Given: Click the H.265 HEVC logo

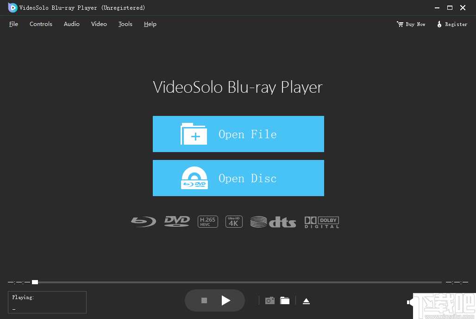Looking at the screenshot, I should (207, 221).
